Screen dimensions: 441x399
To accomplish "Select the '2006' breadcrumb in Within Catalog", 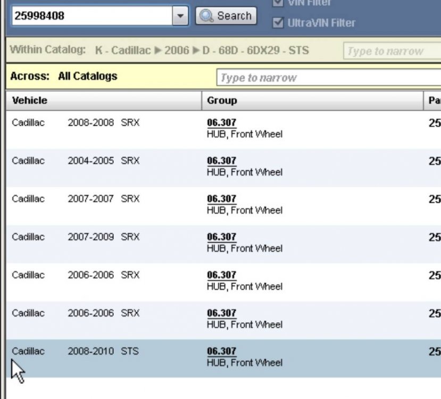I will (177, 51).
